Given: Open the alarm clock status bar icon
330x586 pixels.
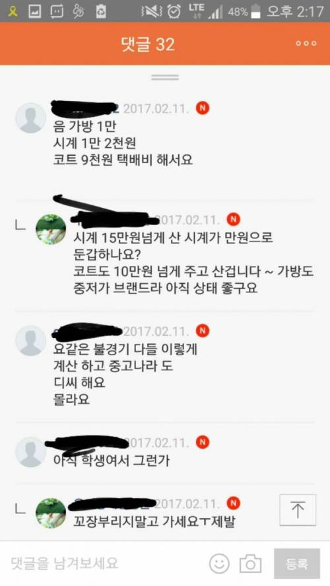Looking at the screenshot, I should (174, 11).
